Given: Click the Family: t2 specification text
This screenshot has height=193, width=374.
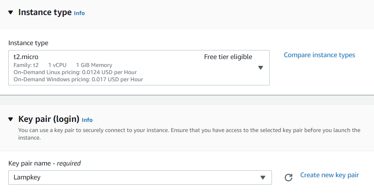Looking at the screenshot, I should [x=26, y=65].
